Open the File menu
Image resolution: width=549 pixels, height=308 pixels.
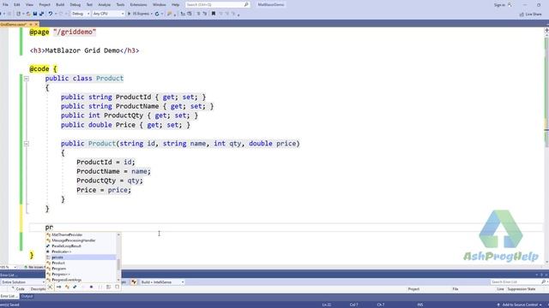click(x=5, y=4)
